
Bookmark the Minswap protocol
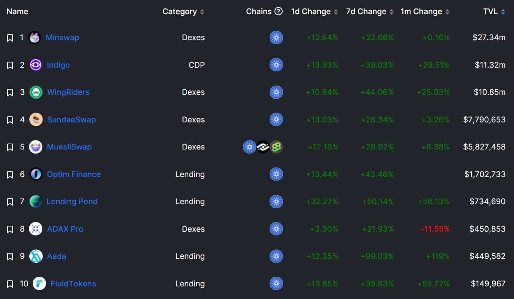click(x=10, y=38)
